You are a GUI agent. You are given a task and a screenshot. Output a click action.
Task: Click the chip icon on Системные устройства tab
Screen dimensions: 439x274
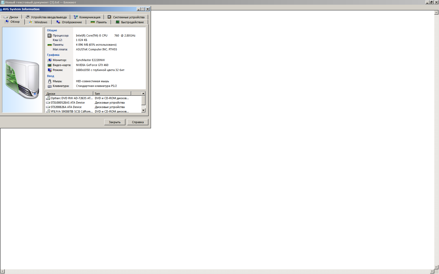coord(109,17)
